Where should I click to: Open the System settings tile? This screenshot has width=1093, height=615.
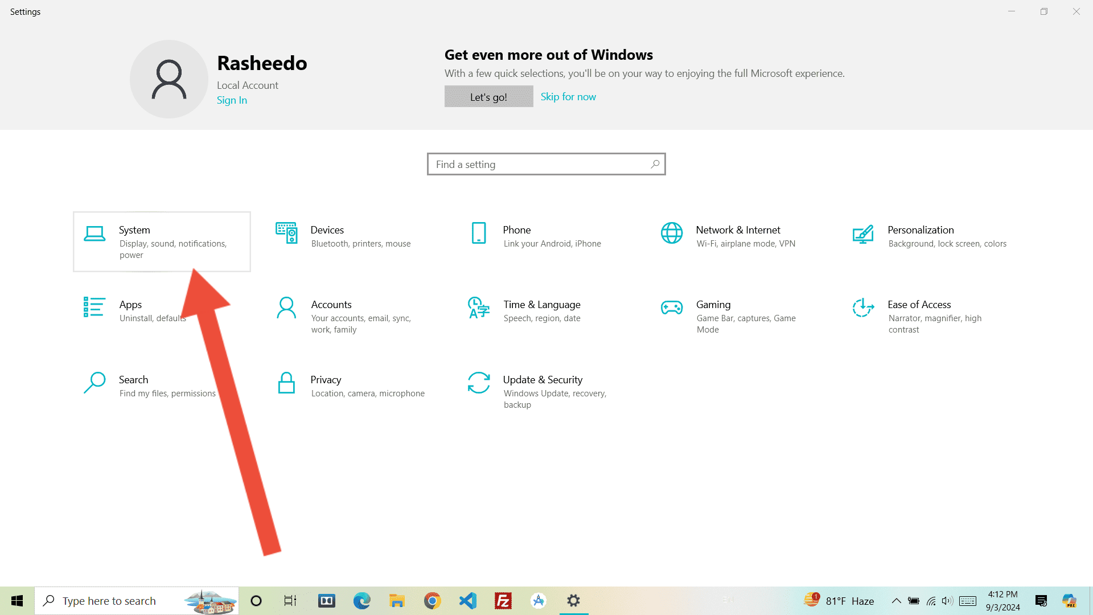(162, 241)
